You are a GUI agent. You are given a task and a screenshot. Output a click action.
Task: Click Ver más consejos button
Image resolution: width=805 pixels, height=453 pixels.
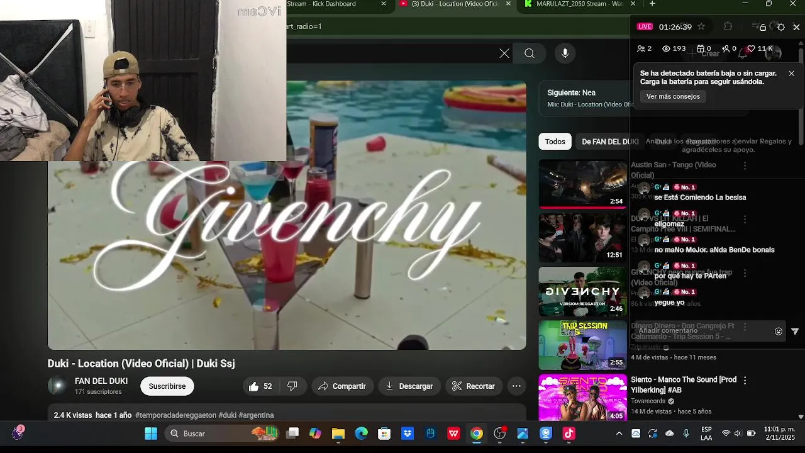pyautogui.click(x=673, y=96)
